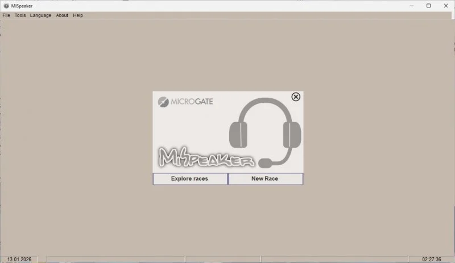Close the MiSpeaker splash dialog
Screen dimensions: 455x263
point(296,97)
